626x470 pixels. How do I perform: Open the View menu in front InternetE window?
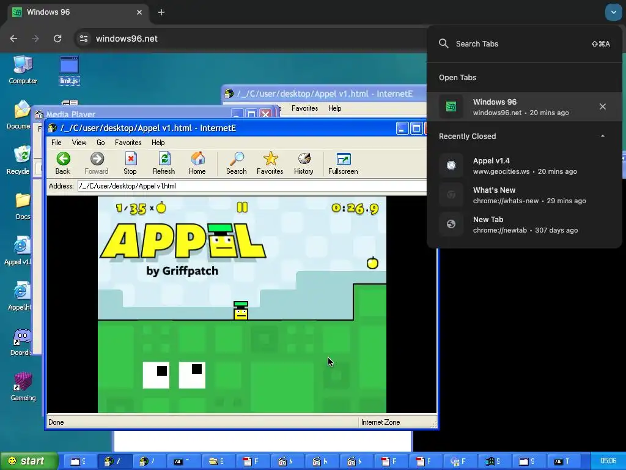click(x=79, y=143)
